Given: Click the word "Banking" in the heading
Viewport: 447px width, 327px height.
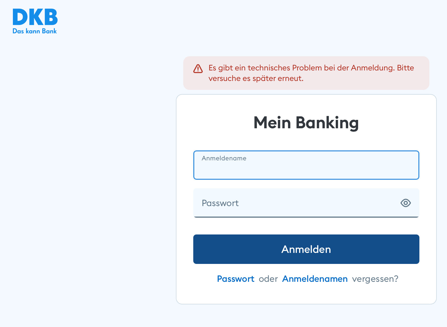Looking at the screenshot, I should pyautogui.click(x=327, y=122).
